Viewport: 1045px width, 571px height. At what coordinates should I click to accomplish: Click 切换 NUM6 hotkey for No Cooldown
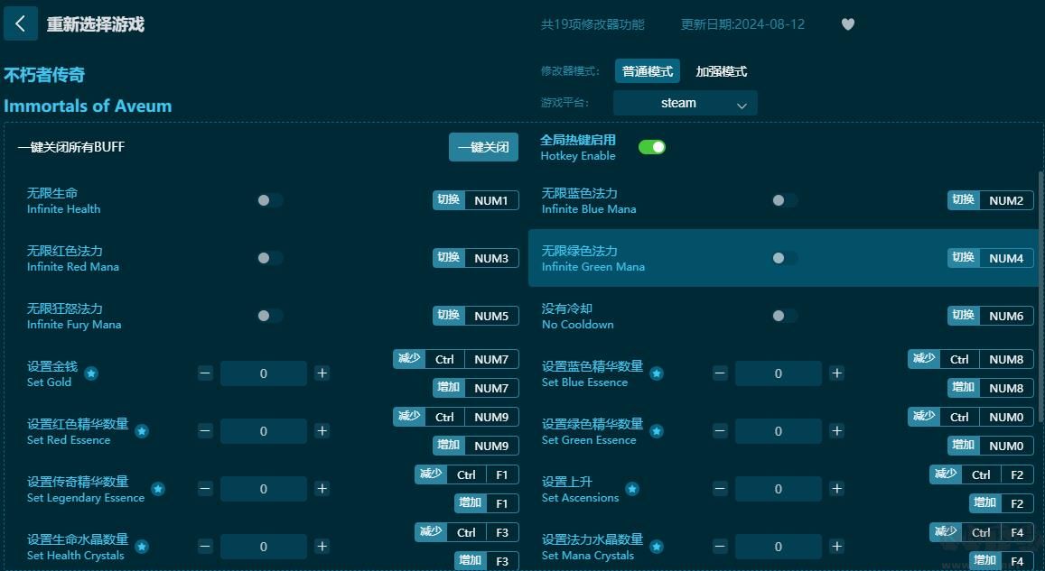coord(990,316)
